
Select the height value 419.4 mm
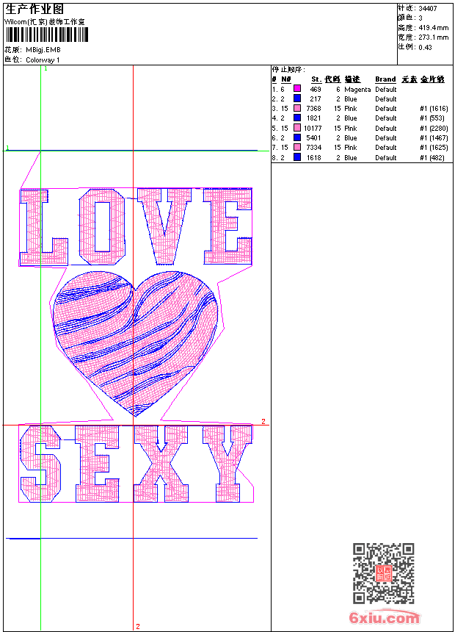point(433,28)
